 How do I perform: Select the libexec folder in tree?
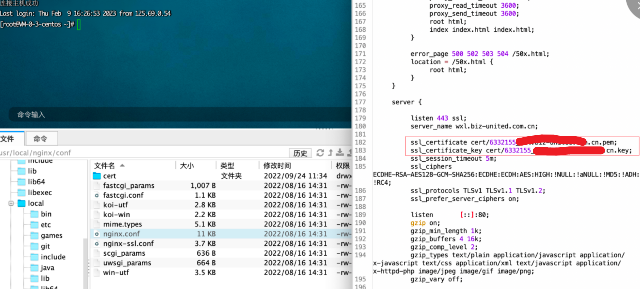[x=40, y=192]
